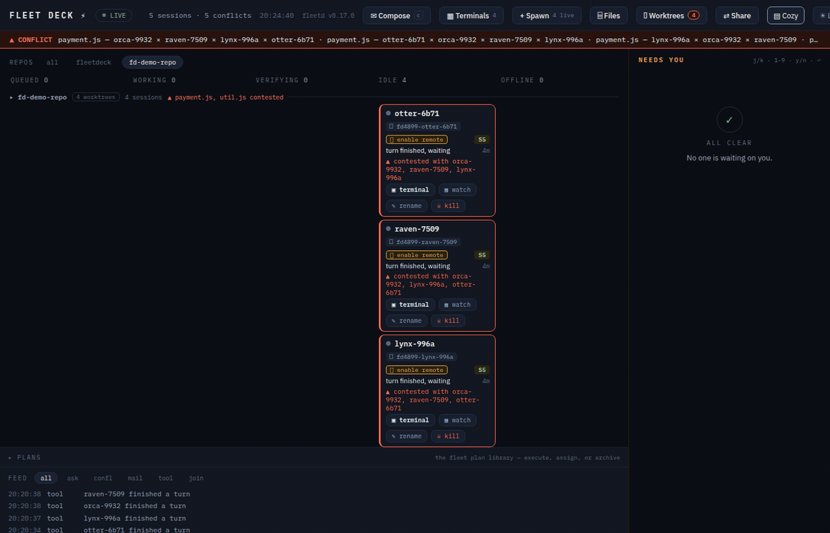The height and width of the screenshot is (533, 830).
Task: Click the '5 sessions · 5 conflicts' status
Action: [200, 15]
